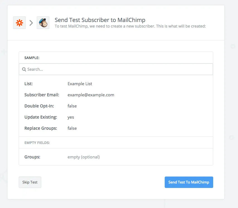
Task: Click the empty (optional) Groups value
Action: click(x=84, y=157)
